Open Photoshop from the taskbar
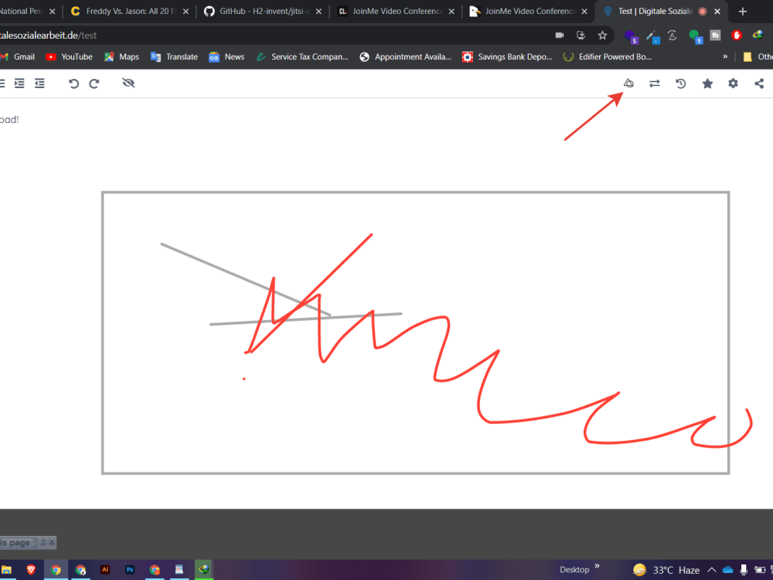Image resolution: width=773 pixels, height=580 pixels. (130, 570)
